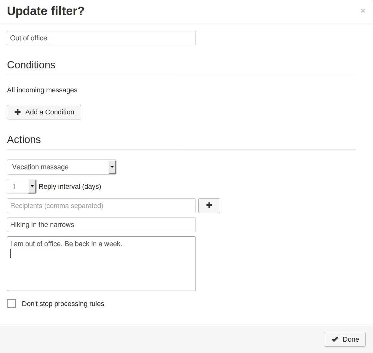Screen dimensions: 373x353
Task: Check the box beside Don't stop processing rules
Action: pos(11,303)
